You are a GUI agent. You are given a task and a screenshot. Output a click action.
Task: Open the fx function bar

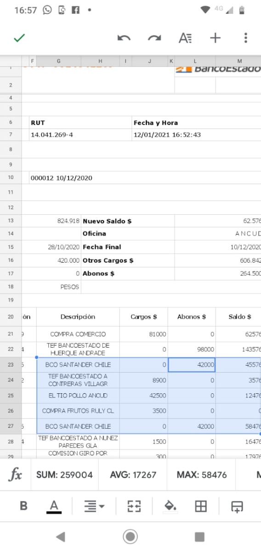tap(15, 475)
